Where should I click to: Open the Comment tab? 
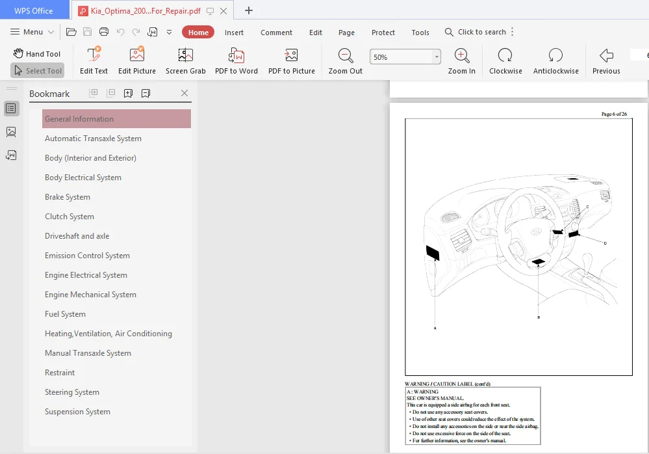point(276,33)
